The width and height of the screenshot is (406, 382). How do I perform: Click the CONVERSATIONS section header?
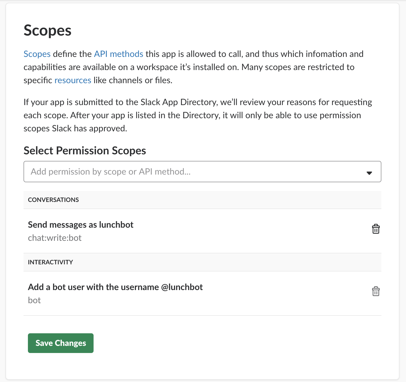[x=202, y=200]
